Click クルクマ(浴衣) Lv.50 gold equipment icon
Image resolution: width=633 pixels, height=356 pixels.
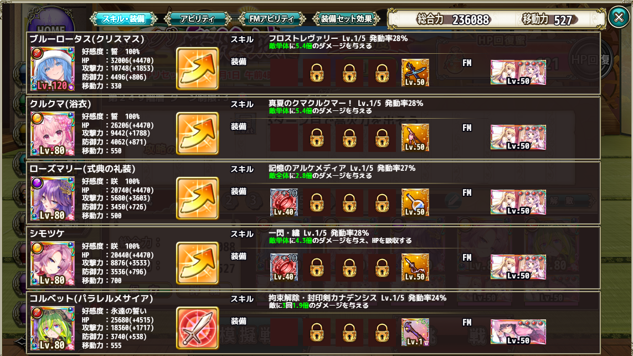pyautogui.click(x=415, y=138)
